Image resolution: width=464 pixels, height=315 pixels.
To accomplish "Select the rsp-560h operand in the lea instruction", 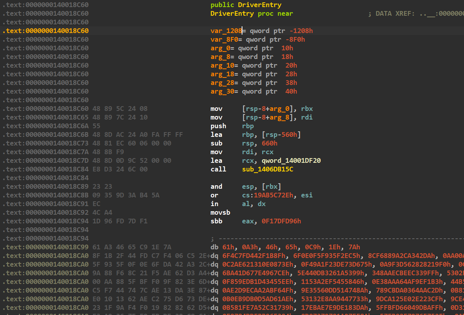I will (272, 134).
